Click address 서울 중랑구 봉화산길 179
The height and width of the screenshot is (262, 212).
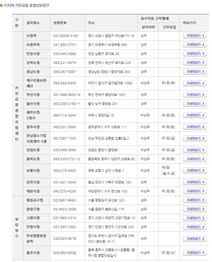coord(106,209)
